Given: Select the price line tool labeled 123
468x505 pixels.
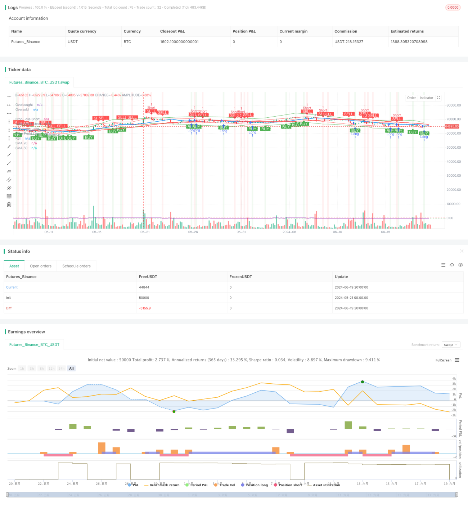Looking at the screenshot, I should click(9, 171).
